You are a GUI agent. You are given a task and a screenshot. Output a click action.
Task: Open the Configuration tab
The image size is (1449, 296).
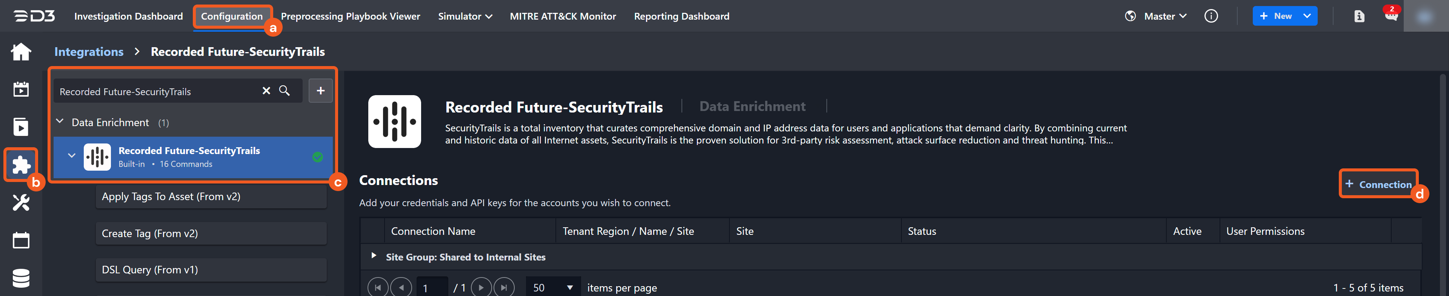(x=232, y=16)
